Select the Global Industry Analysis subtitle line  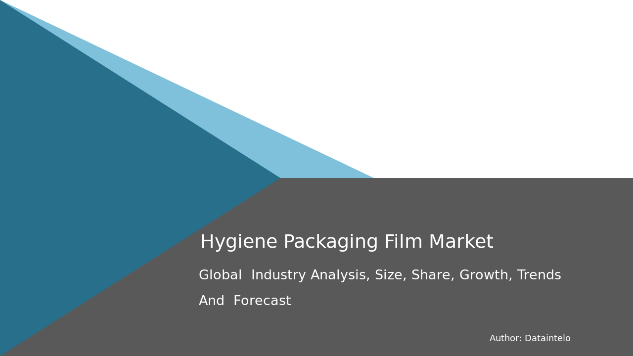380,275
